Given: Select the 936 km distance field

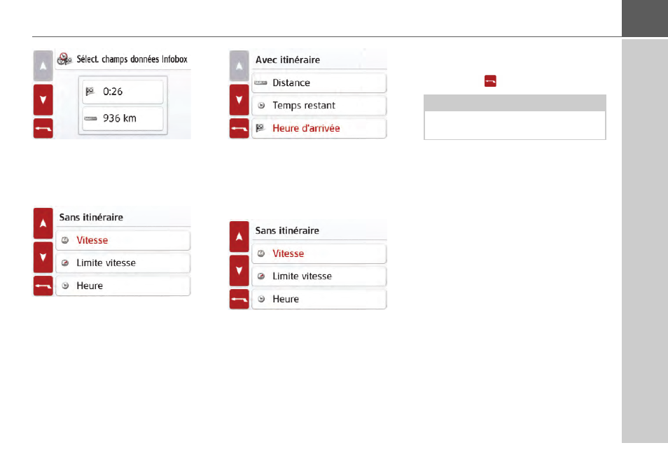Looking at the screenshot, I should pyautogui.click(x=123, y=118).
